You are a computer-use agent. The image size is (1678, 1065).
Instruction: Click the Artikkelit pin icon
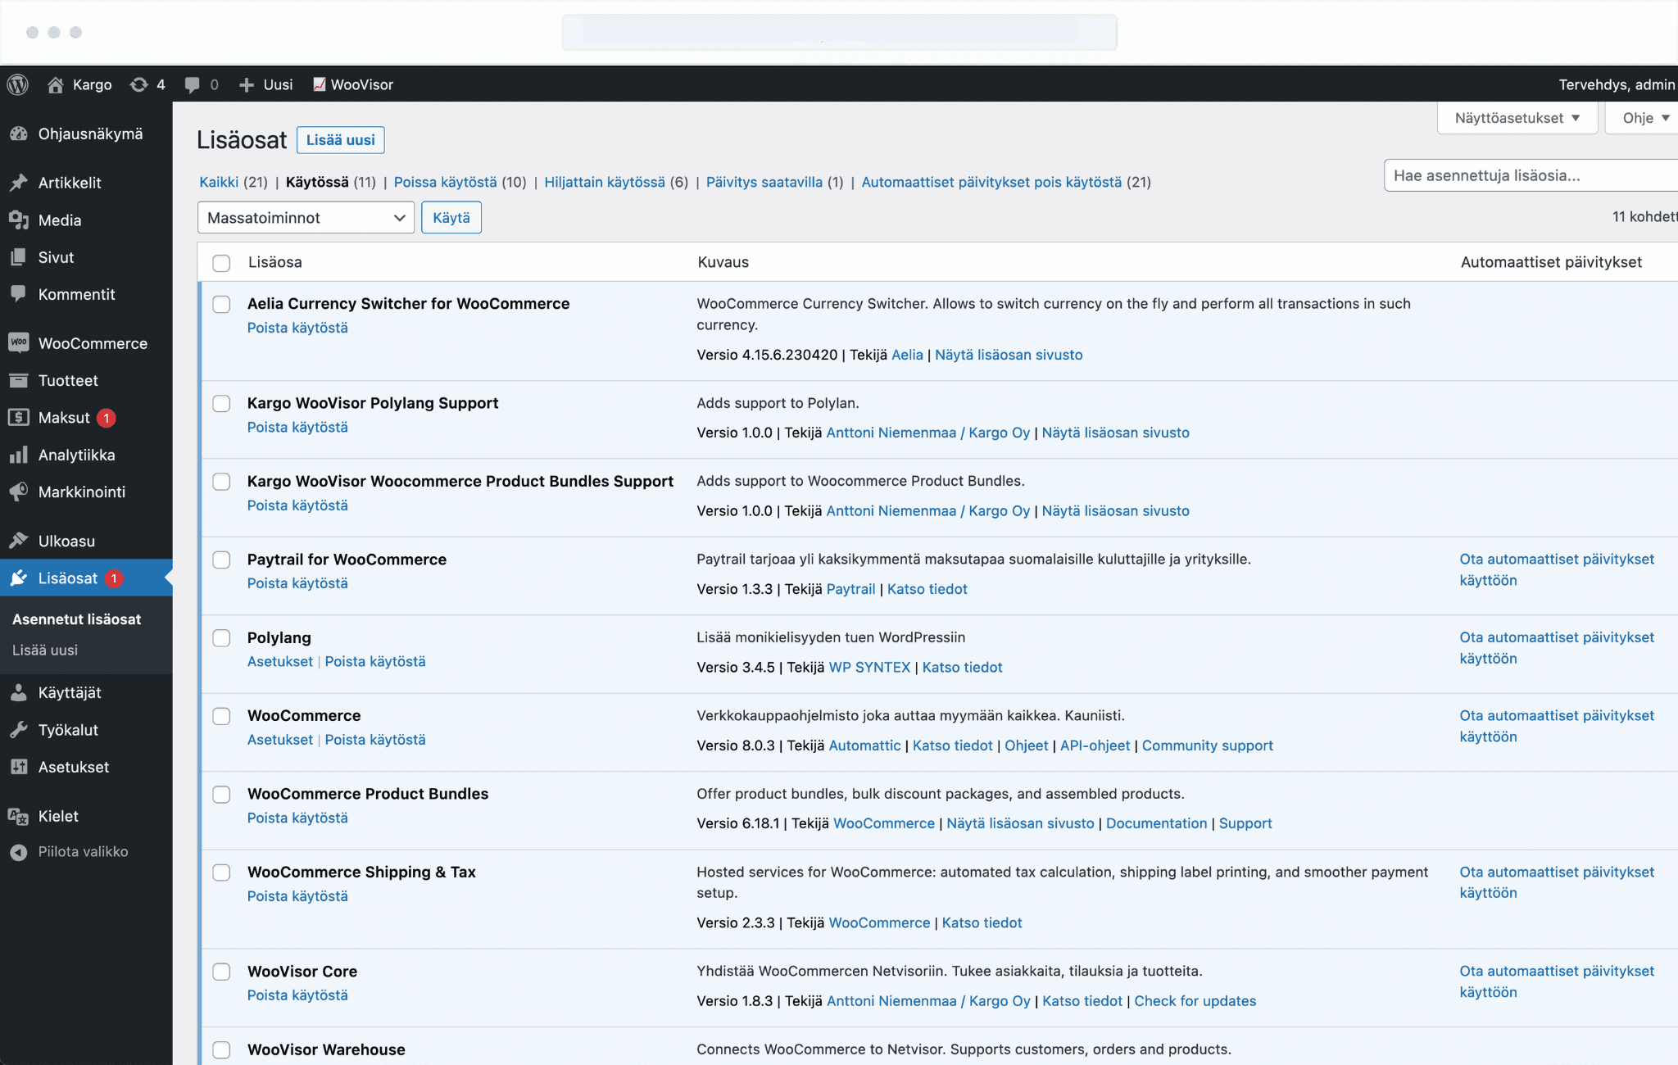[x=19, y=183]
